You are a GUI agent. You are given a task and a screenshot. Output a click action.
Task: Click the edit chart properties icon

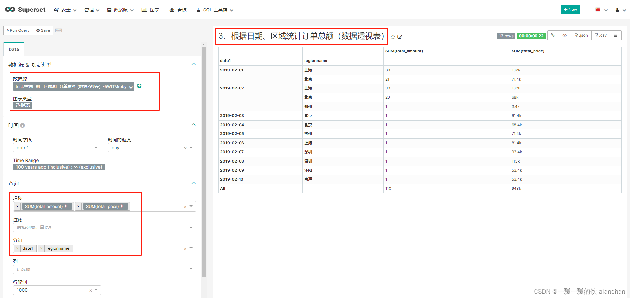400,37
